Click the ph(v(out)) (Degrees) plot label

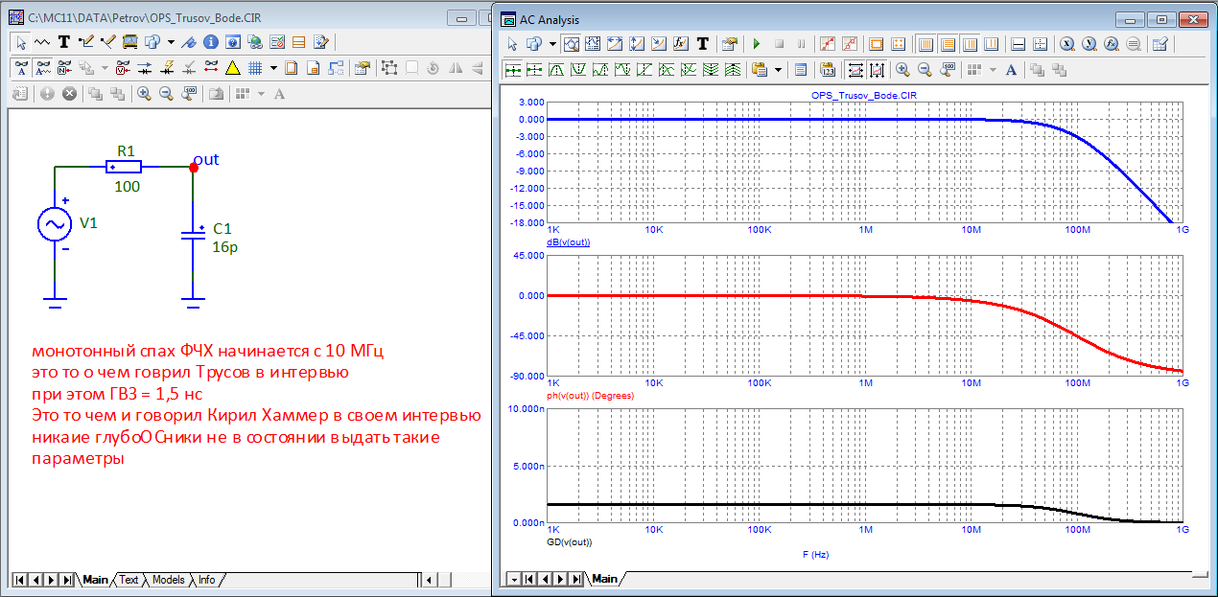pyautogui.click(x=590, y=395)
